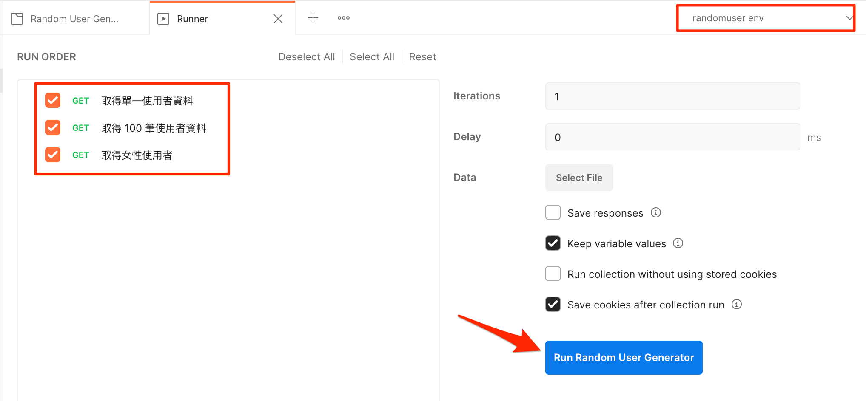Image resolution: width=866 pixels, height=401 pixels.
Task: Enable Run collection without using stored cookies
Action: pos(553,274)
